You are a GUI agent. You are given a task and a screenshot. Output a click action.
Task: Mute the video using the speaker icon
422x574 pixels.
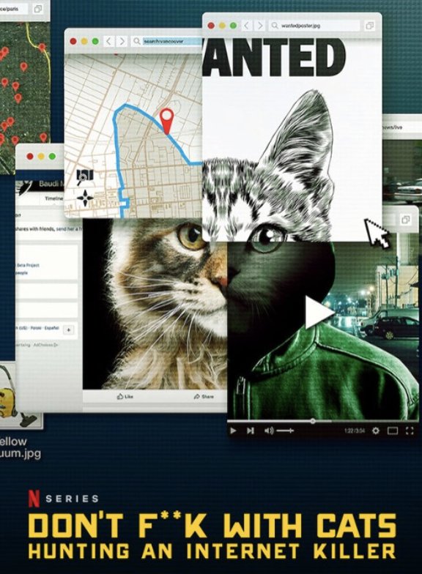[269, 430]
